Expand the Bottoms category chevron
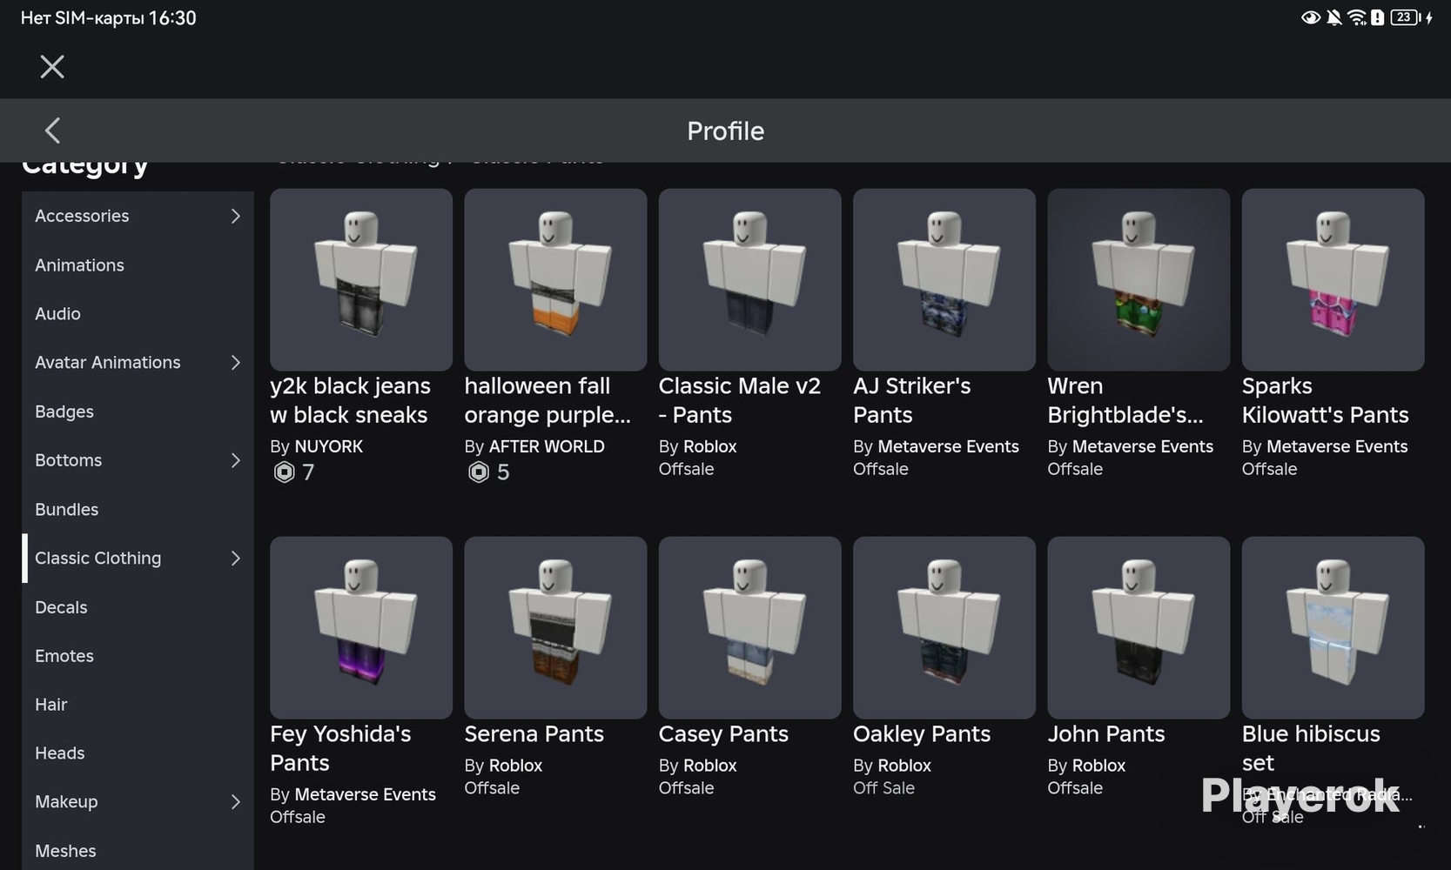This screenshot has width=1451, height=870. pyautogui.click(x=235, y=460)
